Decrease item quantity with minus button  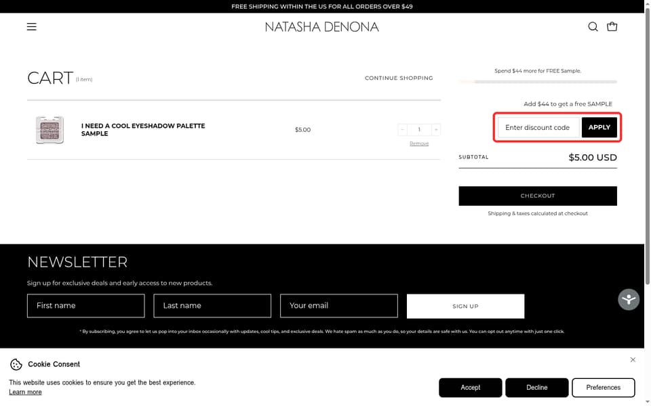[x=402, y=130]
